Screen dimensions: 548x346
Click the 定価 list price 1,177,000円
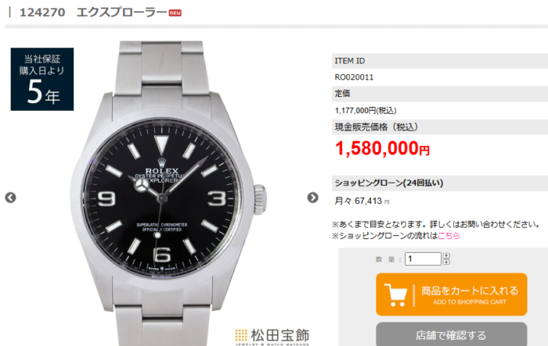(366, 111)
